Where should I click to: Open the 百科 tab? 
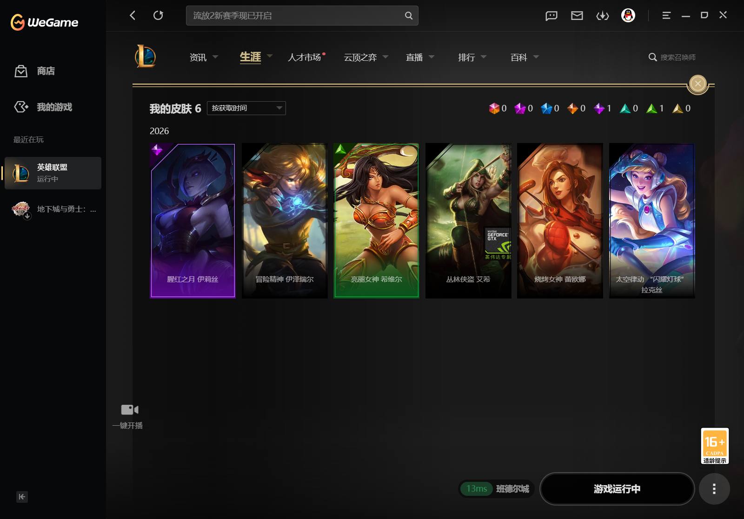519,57
